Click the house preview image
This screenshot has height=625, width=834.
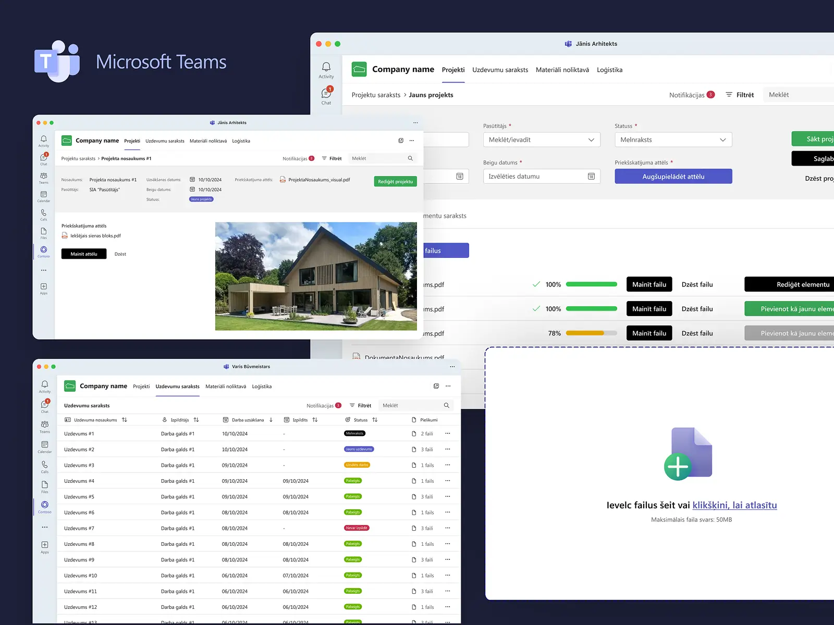(316, 277)
